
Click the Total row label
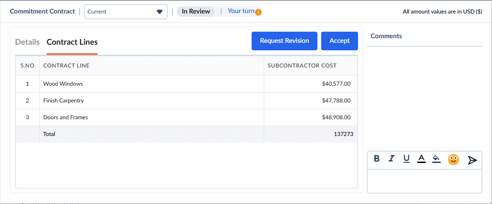[x=49, y=134]
